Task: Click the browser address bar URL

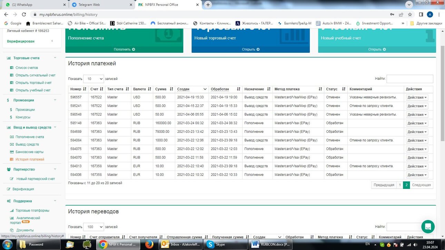Action: click(68, 14)
